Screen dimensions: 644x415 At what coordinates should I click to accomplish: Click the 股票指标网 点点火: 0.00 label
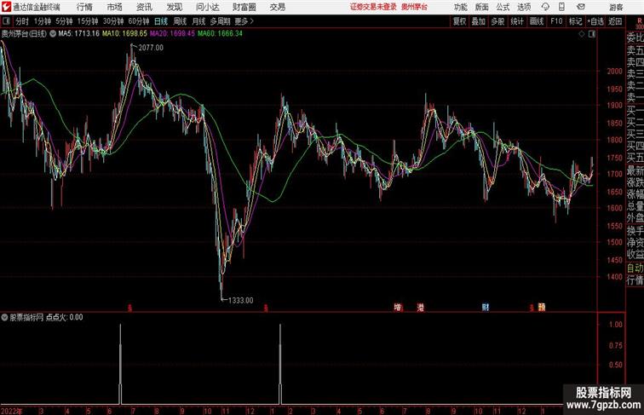46,317
